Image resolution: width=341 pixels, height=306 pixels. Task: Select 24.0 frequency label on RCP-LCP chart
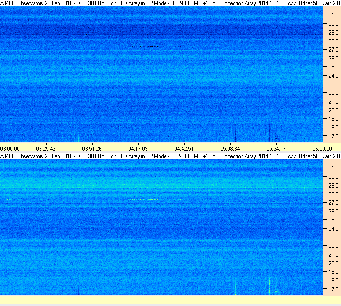pos(334,76)
